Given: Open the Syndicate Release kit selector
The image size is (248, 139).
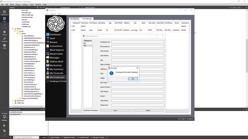Looking at the screenshot, I should [x=4, y=117].
